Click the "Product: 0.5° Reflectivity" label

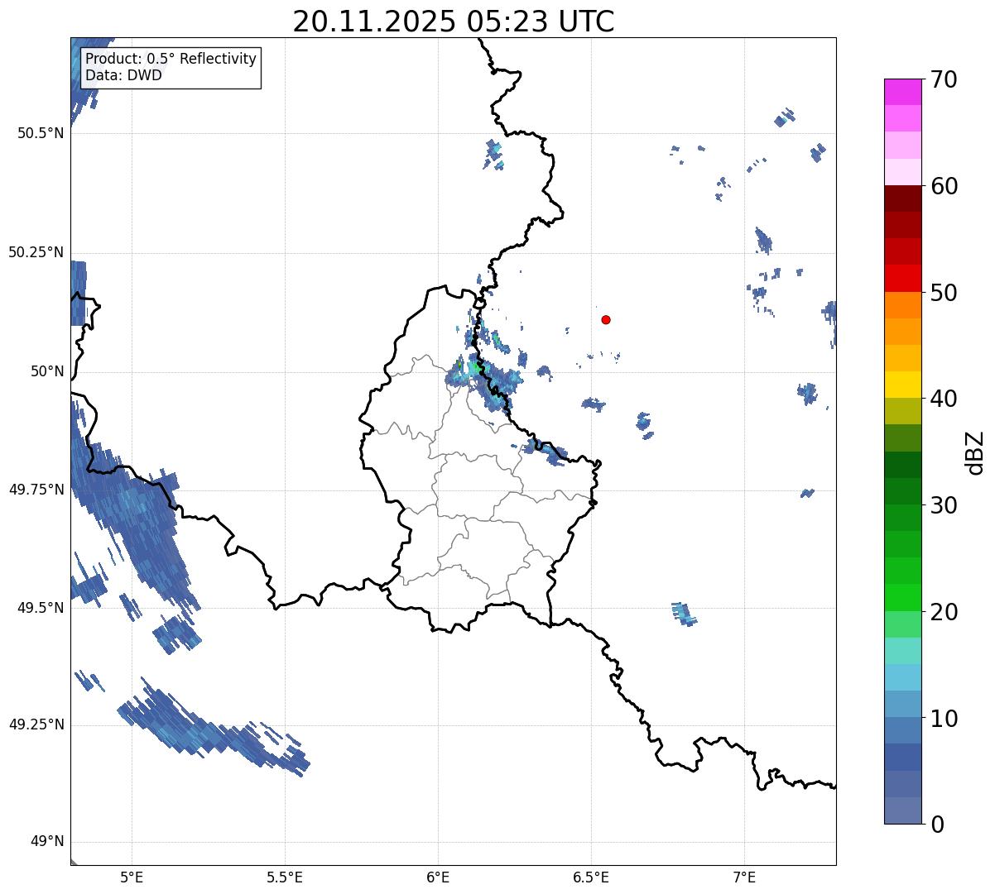point(171,60)
